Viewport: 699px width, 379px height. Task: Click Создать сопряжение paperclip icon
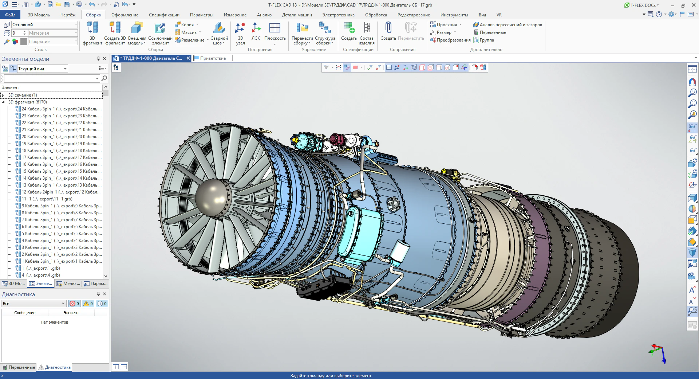[388, 28]
